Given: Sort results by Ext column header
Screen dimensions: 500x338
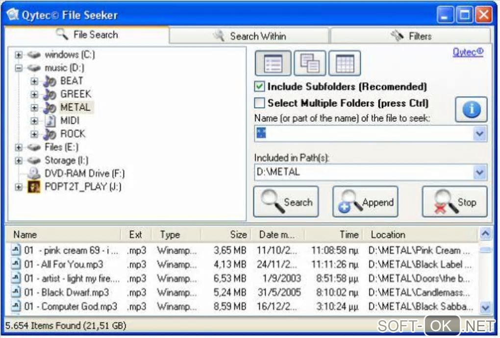Looking at the screenshot, I should [136, 235].
